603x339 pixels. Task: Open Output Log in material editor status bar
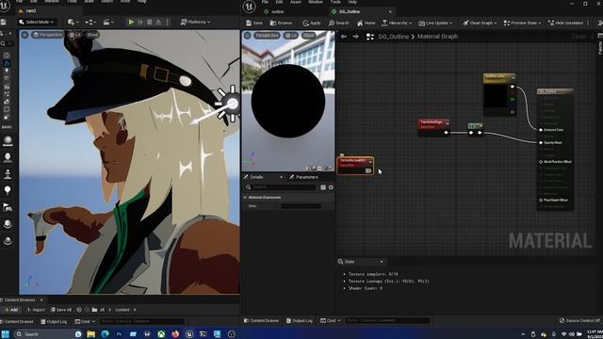point(300,320)
